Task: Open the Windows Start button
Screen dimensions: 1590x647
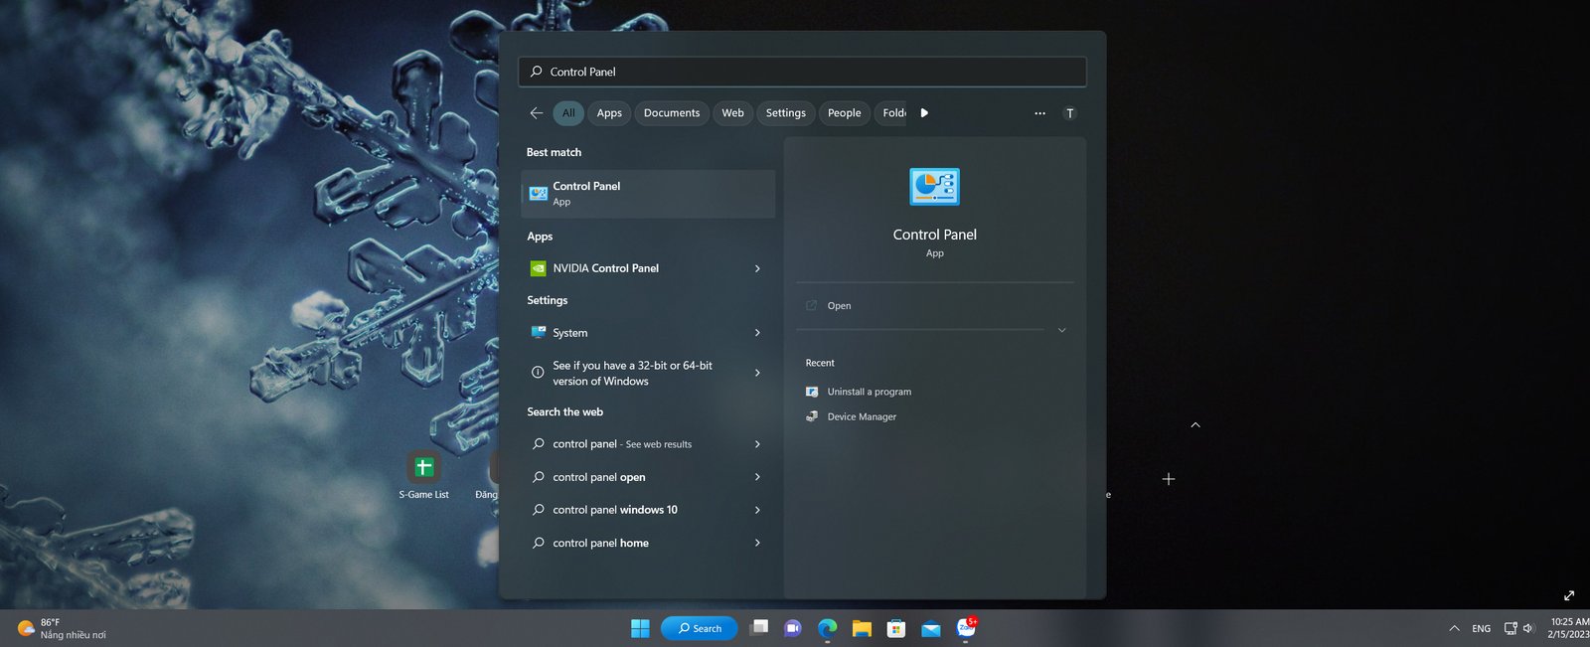Action: [640, 628]
